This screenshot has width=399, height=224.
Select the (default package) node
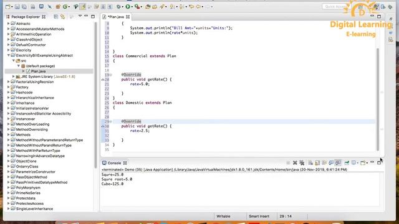pos(40,66)
